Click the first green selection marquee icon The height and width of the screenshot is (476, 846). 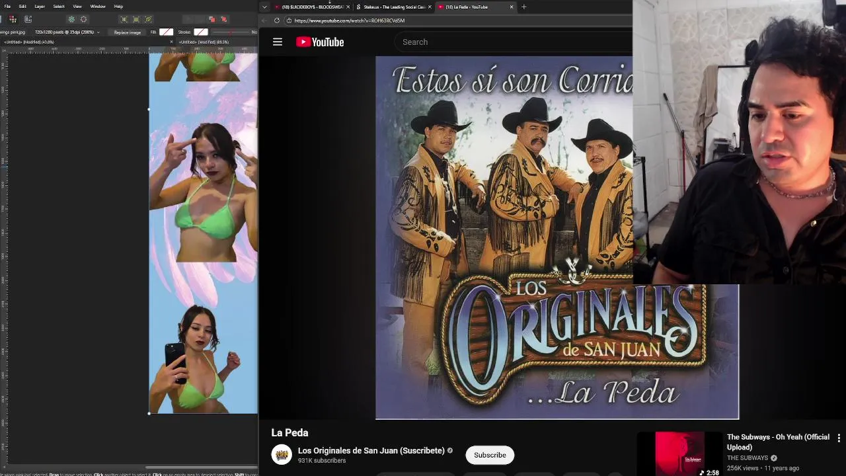124,19
